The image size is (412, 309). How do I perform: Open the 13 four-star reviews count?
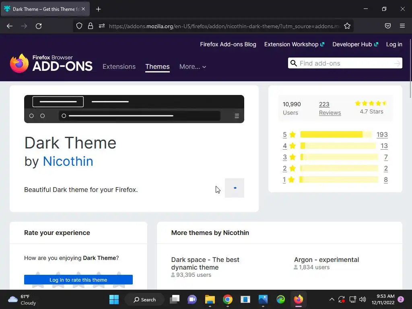pos(384,146)
